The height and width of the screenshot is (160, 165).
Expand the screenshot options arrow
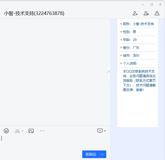click(22, 131)
